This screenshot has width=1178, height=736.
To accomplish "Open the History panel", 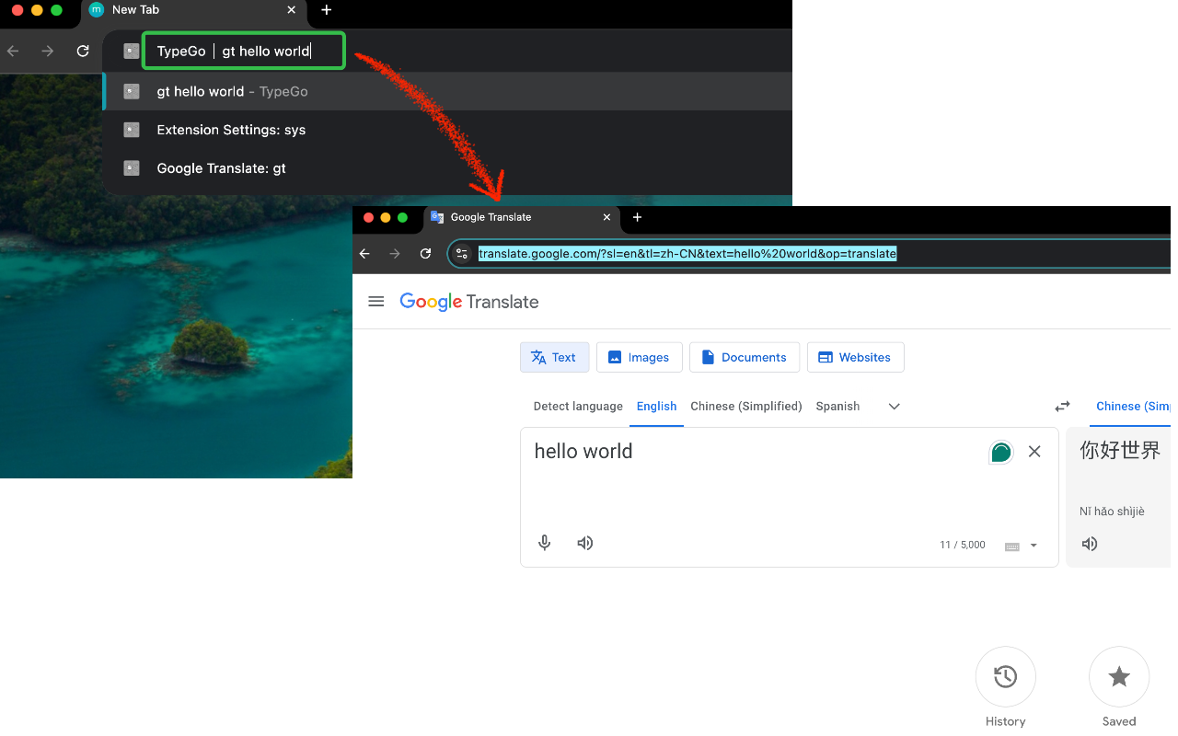I will [1005, 677].
